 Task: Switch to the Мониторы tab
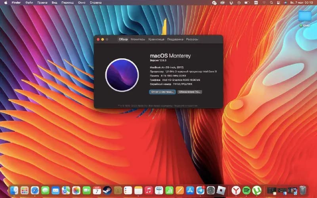pyautogui.click(x=138, y=39)
